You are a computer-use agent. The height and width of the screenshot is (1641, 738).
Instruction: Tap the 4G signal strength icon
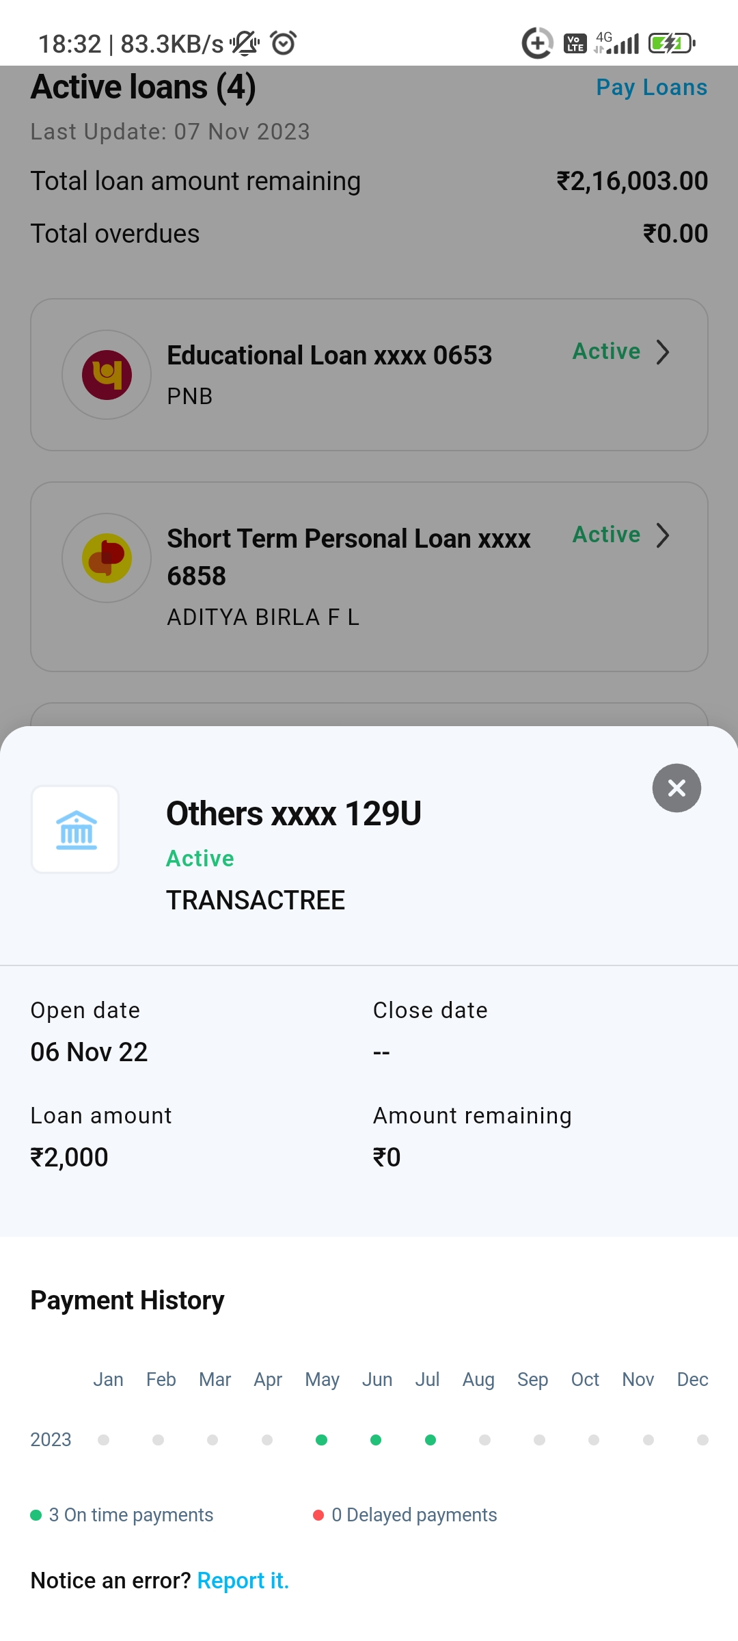(x=617, y=43)
